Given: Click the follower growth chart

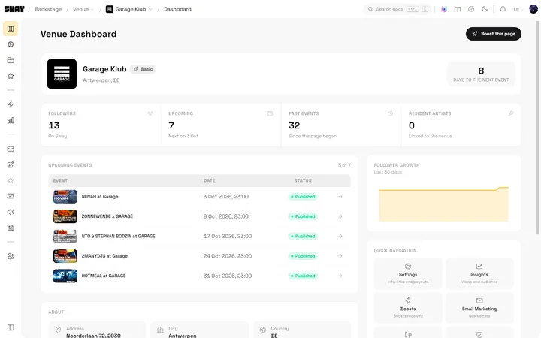Looking at the screenshot, I should click(443, 204).
